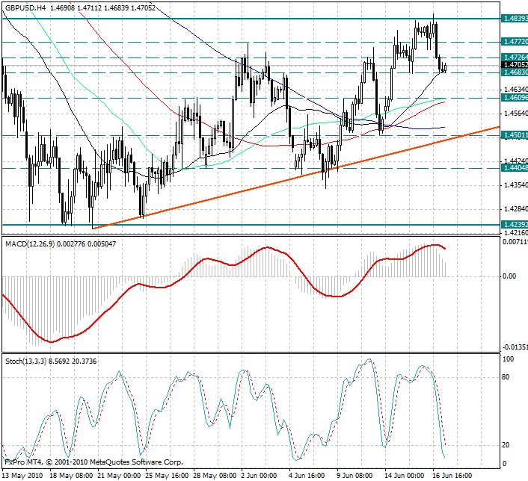
Task: Click the 1.46340 price axis value
Action: click(515, 90)
